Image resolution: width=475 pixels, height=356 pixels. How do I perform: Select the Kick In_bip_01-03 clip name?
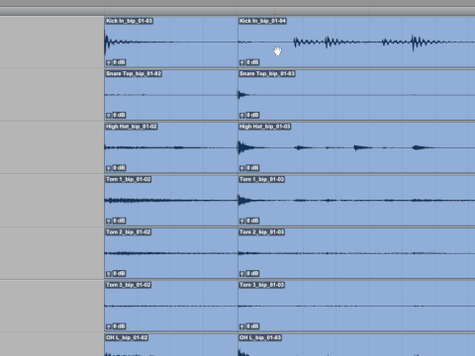[x=130, y=21]
